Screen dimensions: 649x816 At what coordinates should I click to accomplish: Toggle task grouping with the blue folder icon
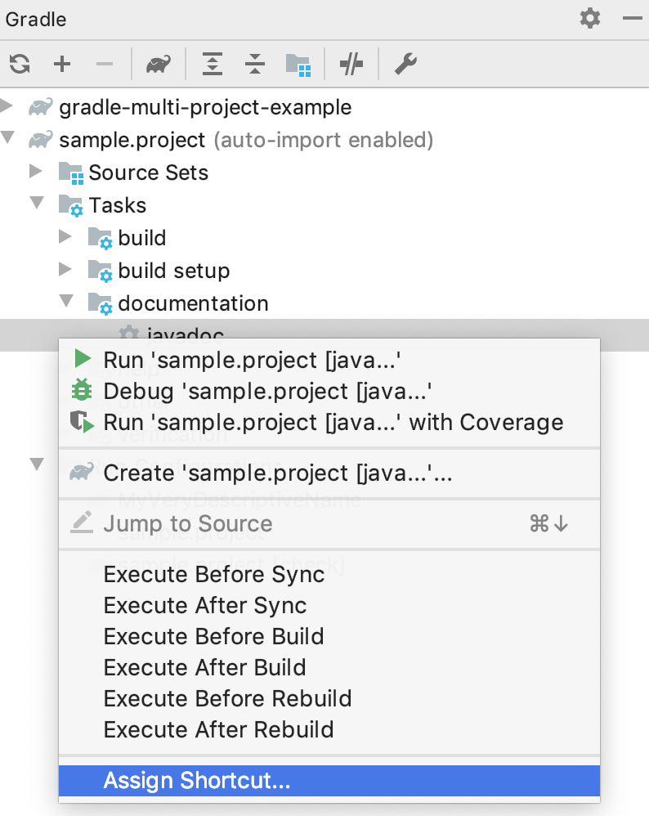click(300, 63)
